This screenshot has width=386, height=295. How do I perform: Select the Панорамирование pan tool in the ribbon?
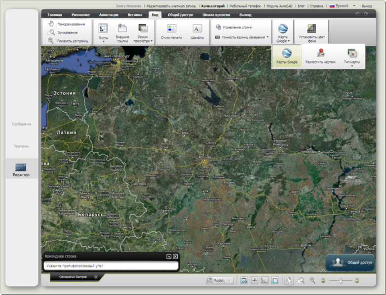[x=68, y=24]
